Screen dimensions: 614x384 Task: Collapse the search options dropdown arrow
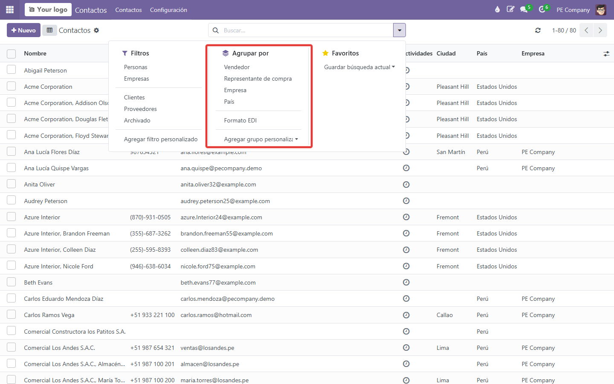tap(399, 30)
